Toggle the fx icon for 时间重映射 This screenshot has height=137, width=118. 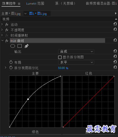[x=7, y=35]
